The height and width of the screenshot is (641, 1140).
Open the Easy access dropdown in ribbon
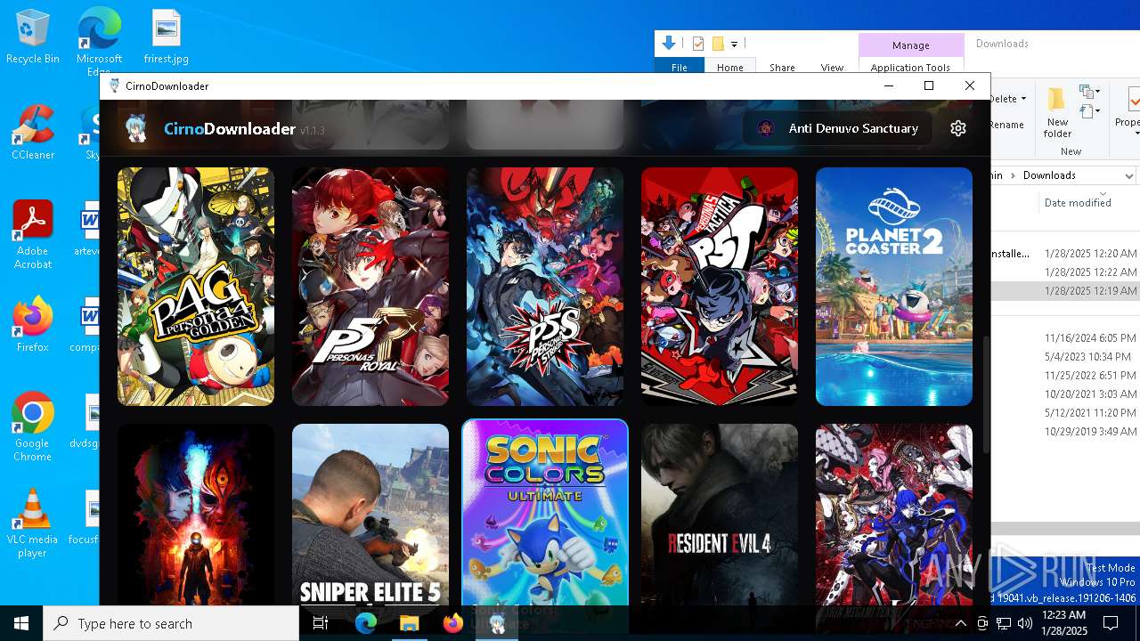click(x=1088, y=111)
